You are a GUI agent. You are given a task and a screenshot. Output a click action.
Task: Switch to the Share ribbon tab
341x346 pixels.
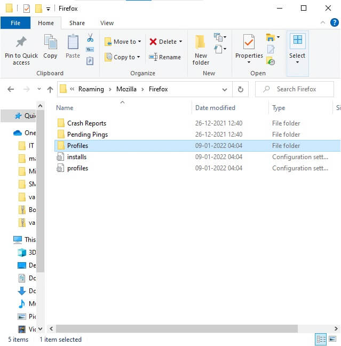pyautogui.click(x=77, y=23)
